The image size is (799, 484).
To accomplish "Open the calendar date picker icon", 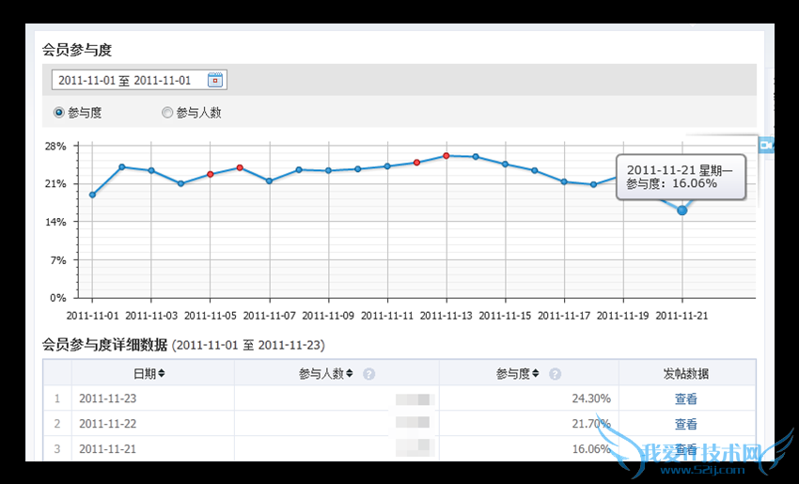I will pyautogui.click(x=215, y=80).
